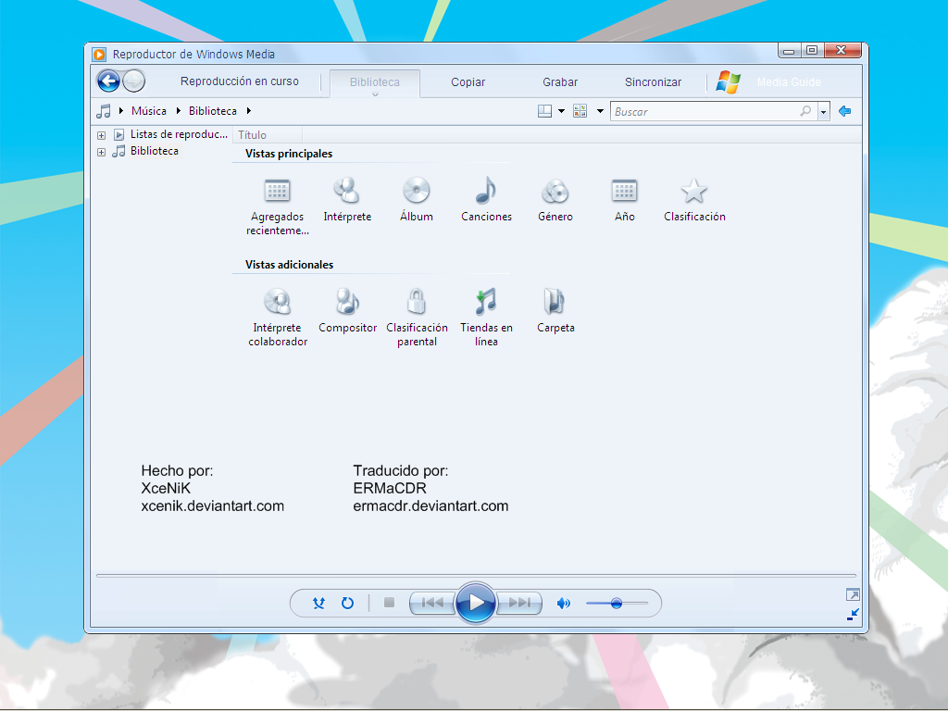Viewport: 948px width, 711px height.
Task: Click in the Buscar search field
Action: 705,112
